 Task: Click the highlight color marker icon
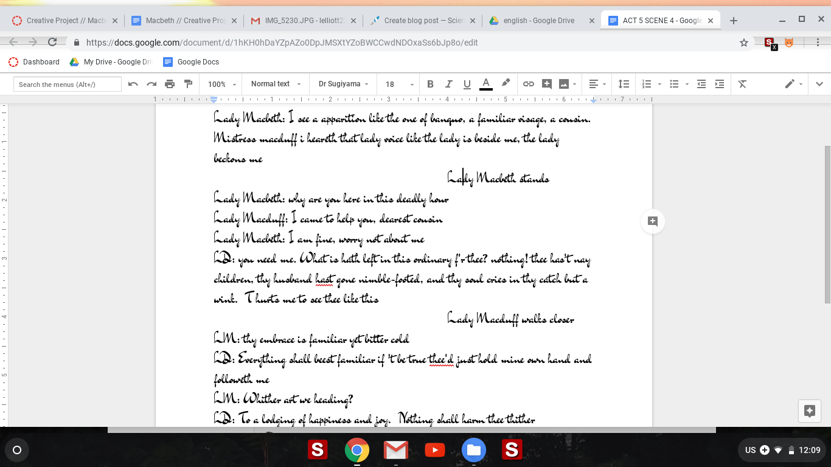pos(506,84)
